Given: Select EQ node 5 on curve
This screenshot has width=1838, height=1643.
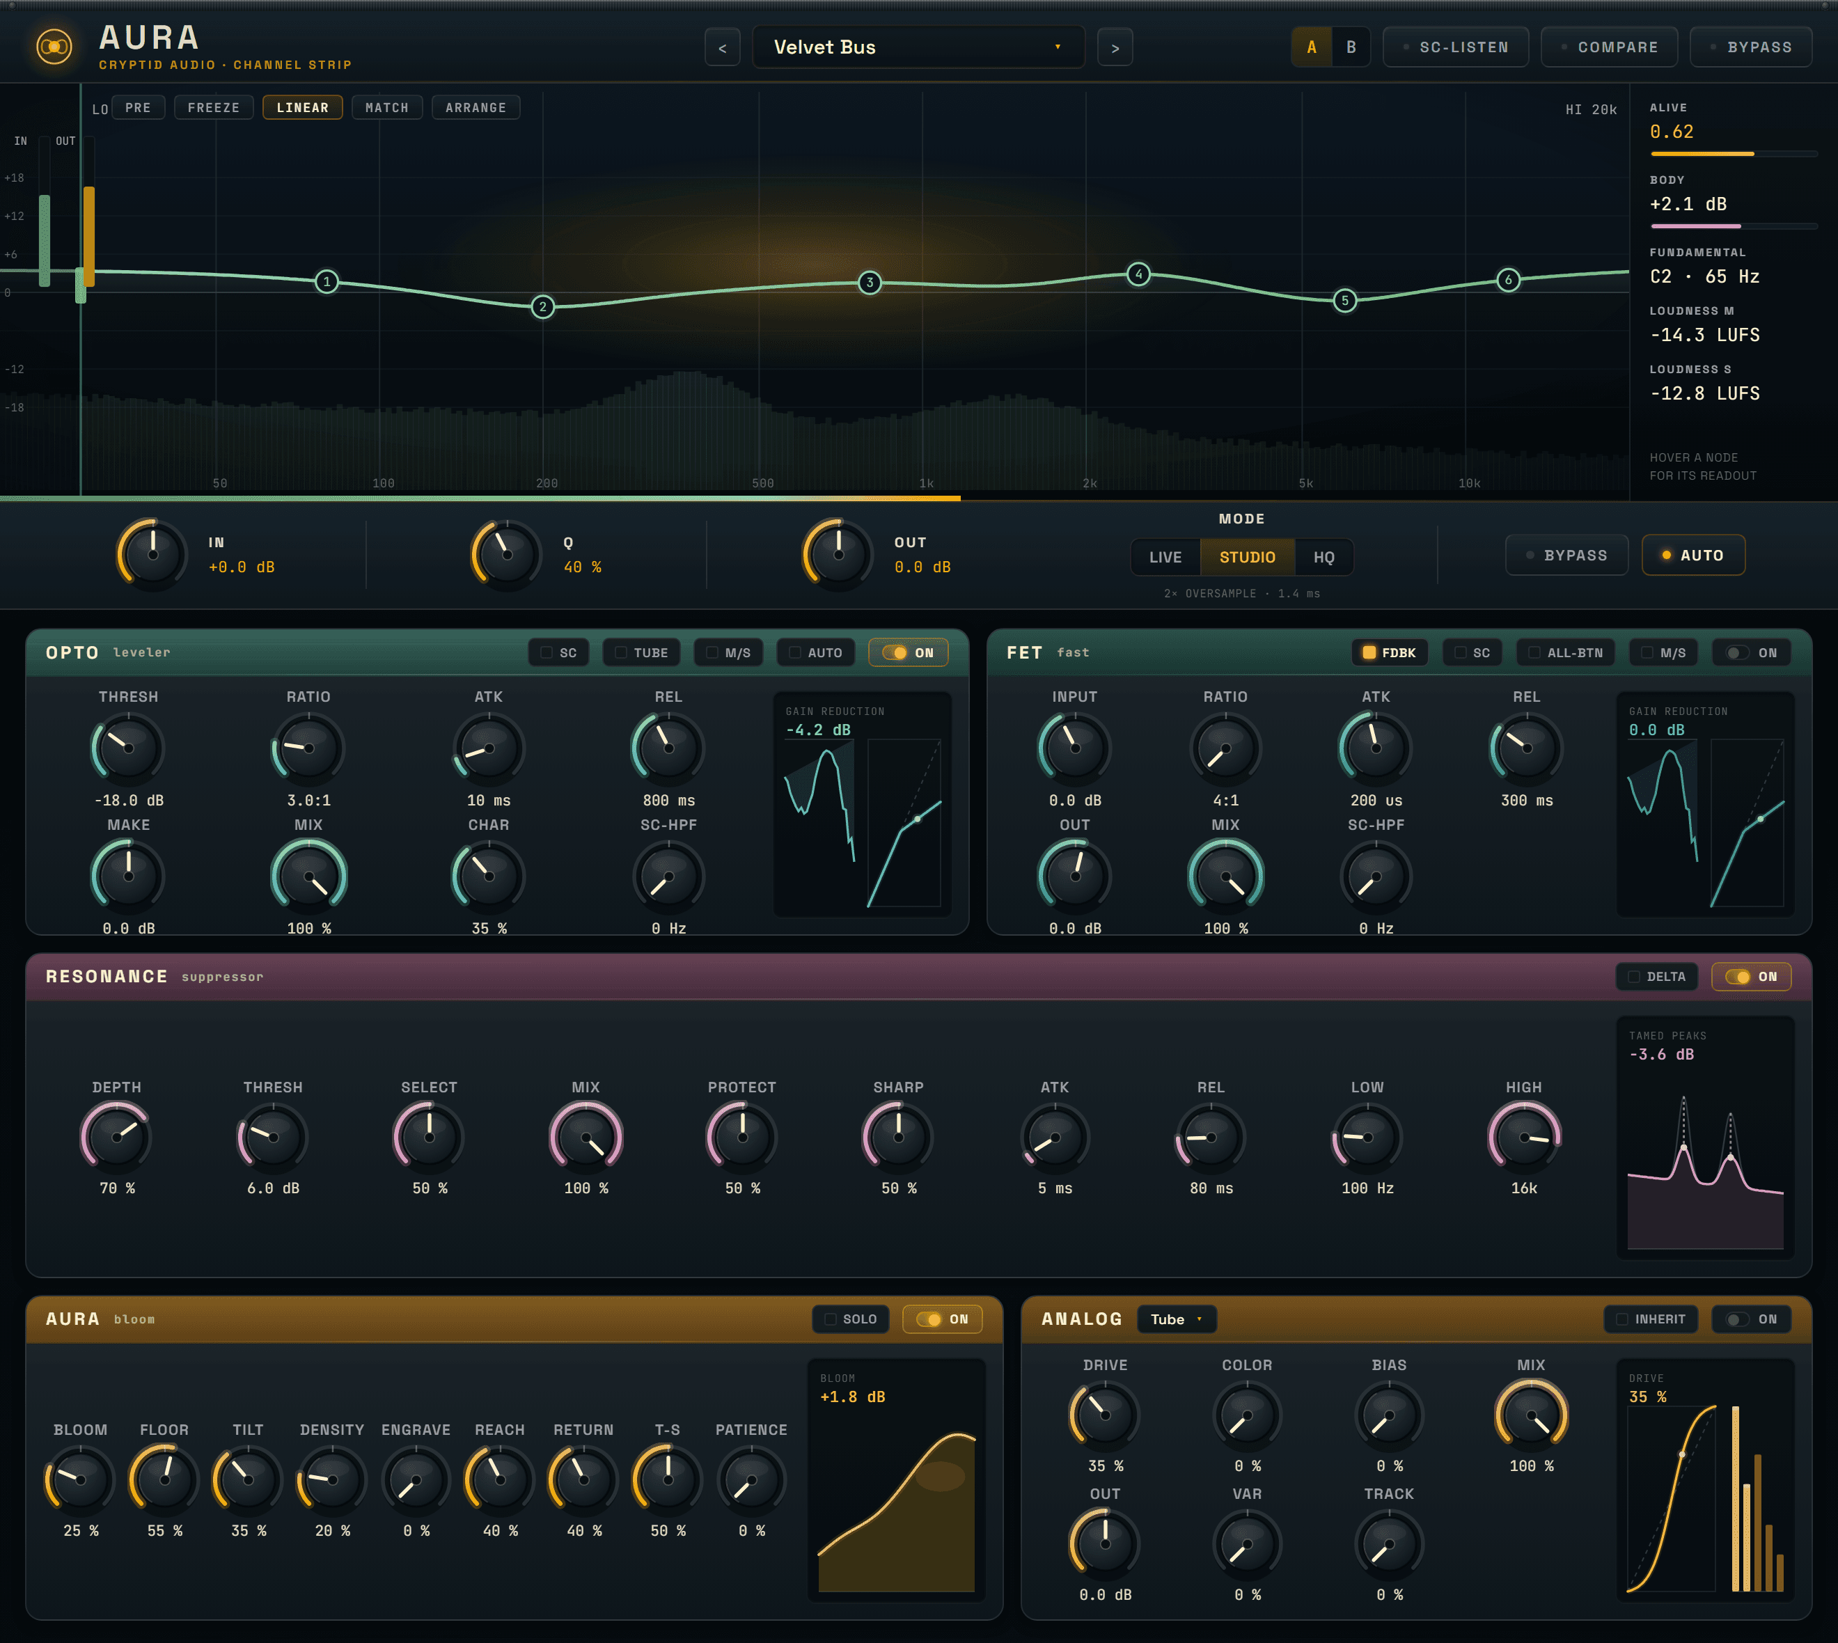Looking at the screenshot, I should click(1345, 301).
